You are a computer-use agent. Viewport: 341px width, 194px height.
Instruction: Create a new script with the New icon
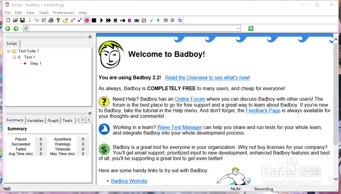[x=8, y=20]
